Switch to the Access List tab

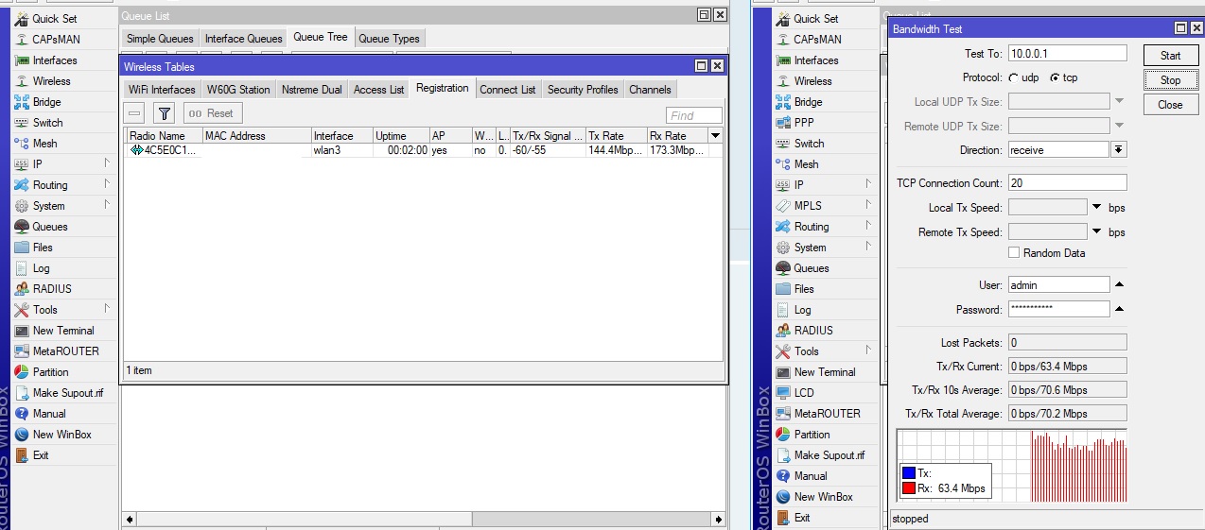click(x=378, y=90)
